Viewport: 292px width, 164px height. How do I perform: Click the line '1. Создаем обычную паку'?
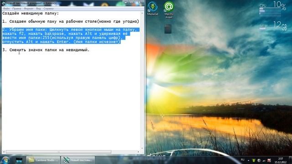coord(71,21)
